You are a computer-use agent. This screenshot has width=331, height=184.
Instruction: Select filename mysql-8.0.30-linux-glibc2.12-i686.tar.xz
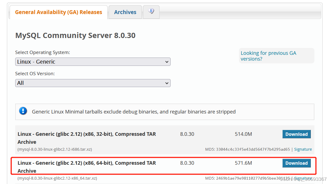coord(55,149)
